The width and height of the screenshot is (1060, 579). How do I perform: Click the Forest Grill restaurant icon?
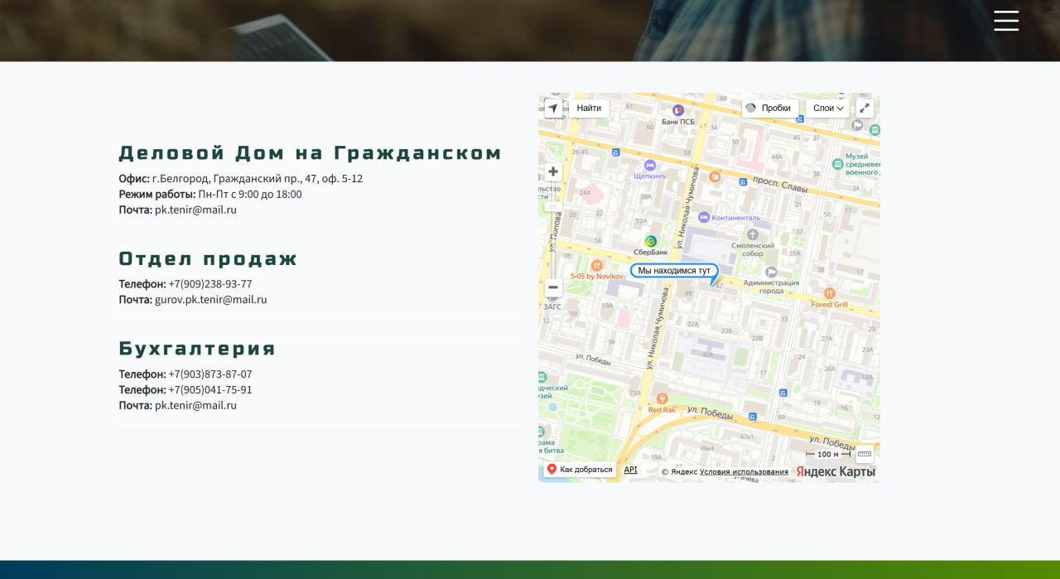coord(829,293)
